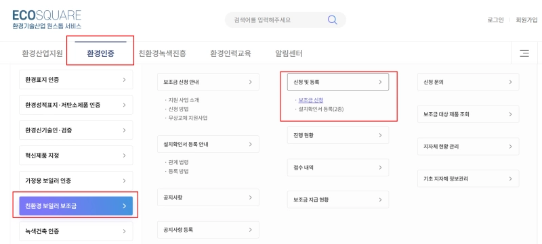Expand the 신청 및 등록 chevron
The width and height of the screenshot is (542, 244).
coord(380,82)
